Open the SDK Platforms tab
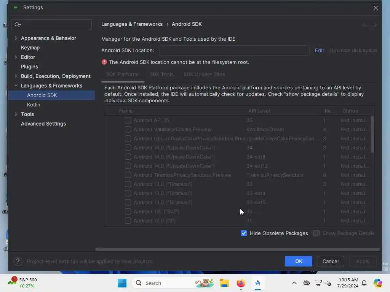The width and height of the screenshot is (390, 292). [x=123, y=74]
